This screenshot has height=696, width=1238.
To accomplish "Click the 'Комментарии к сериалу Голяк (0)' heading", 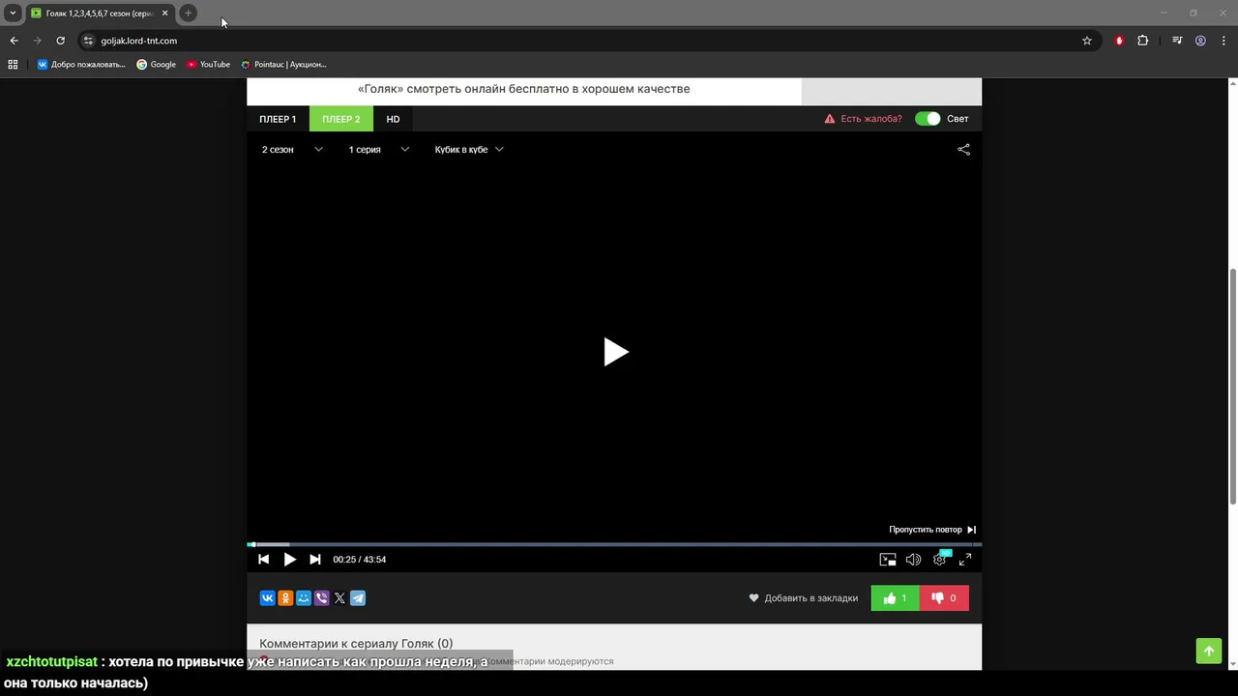I will coord(356,644).
